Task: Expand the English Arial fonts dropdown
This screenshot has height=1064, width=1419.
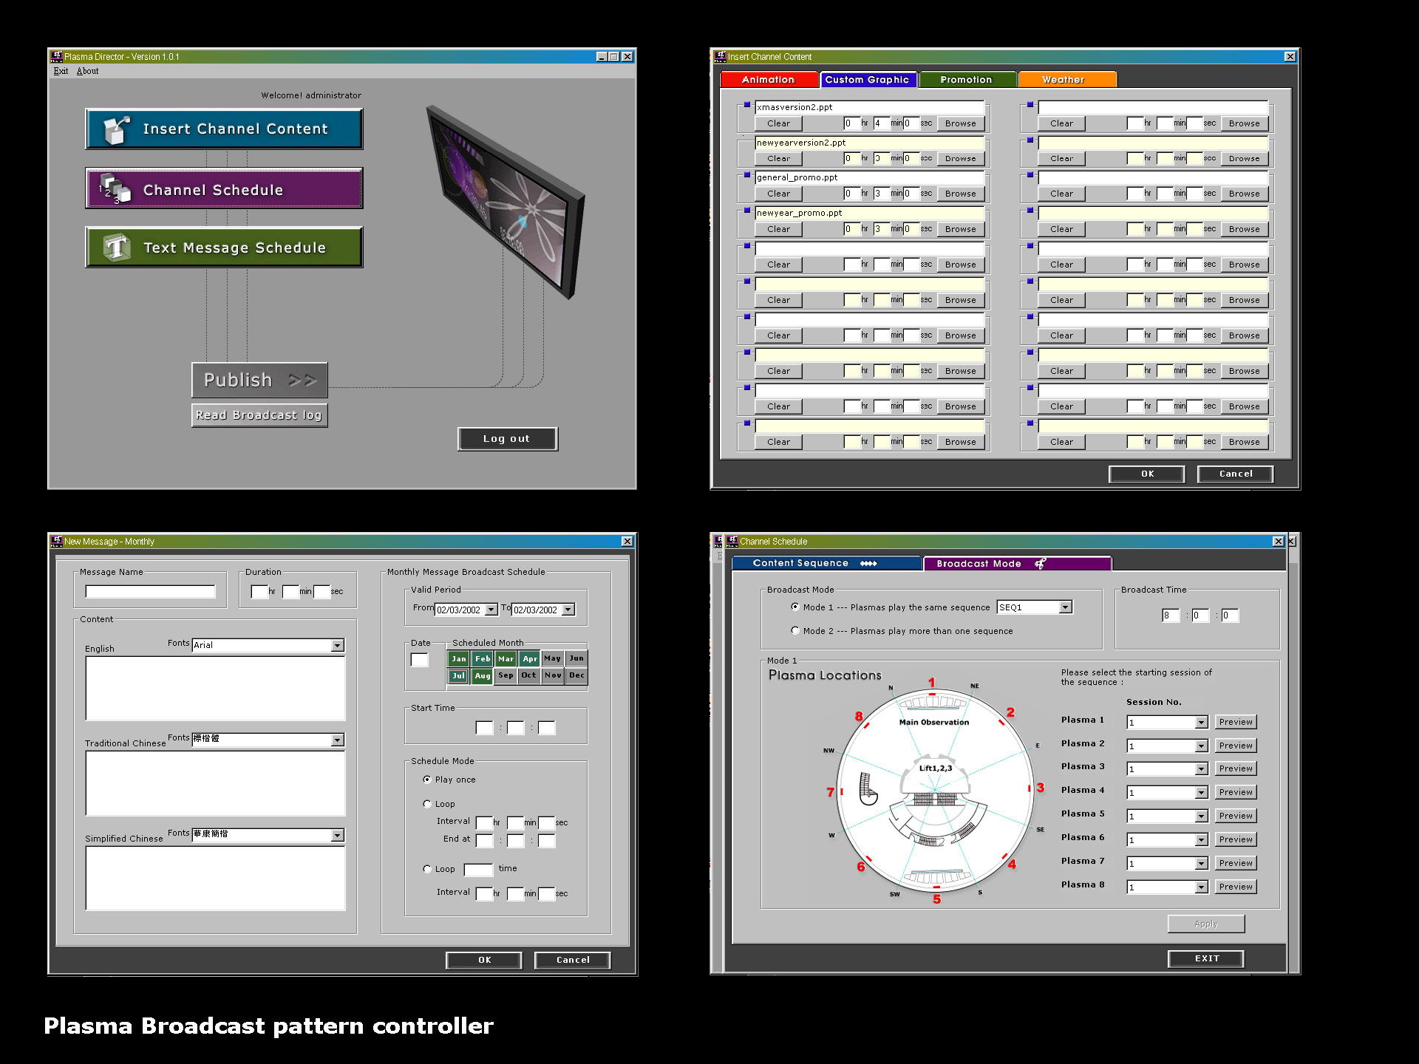Action: 337,646
